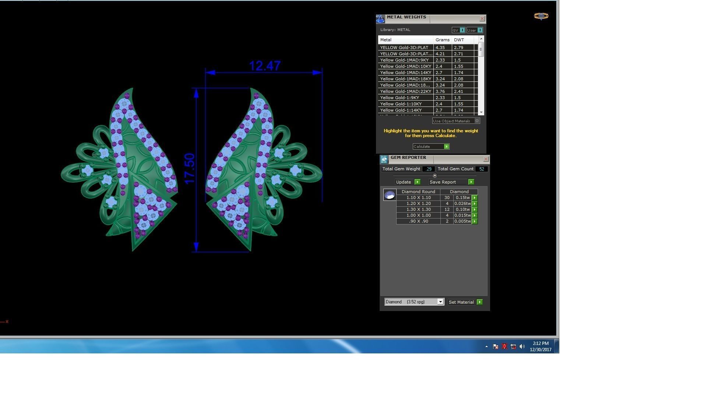Screen dimensions: 707x398
Task: Click the ring logo icon top right
Action: pos(541,16)
